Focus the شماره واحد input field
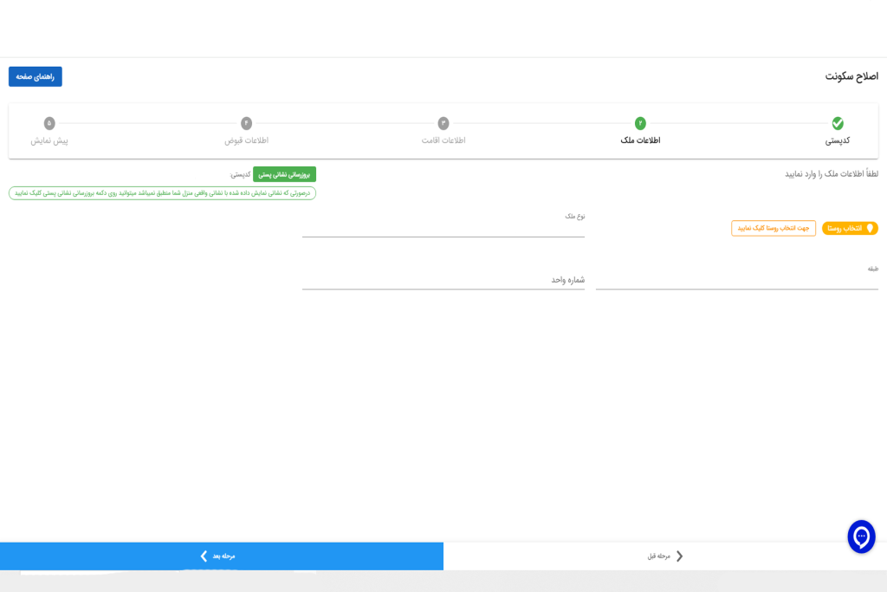 point(443,279)
